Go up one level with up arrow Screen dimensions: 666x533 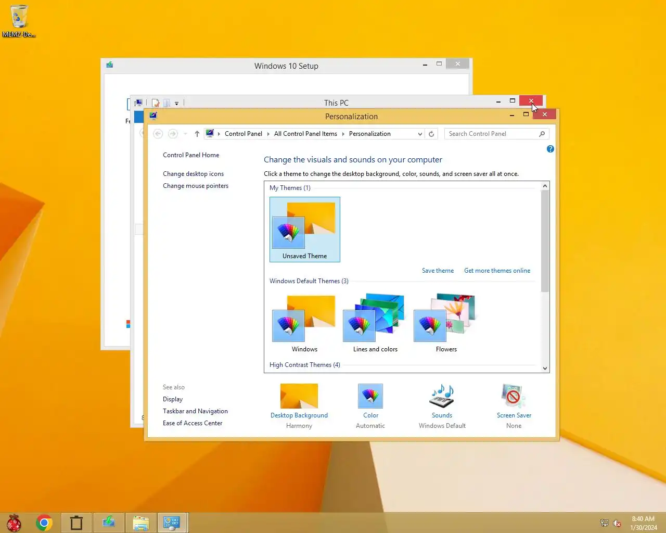point(197,134)
